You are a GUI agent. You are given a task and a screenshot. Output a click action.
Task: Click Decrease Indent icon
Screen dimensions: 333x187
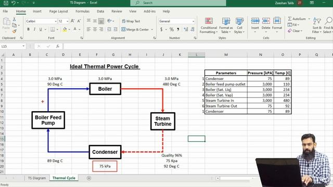tap(109, 29)
